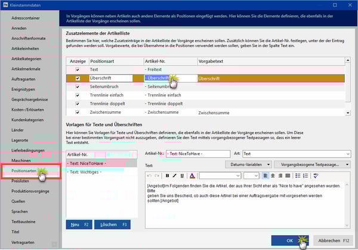Align text left in editor toolbar

click(264, 176)
